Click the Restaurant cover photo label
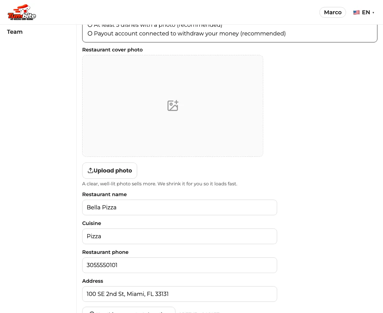The height and width of the screenshot is (313, 383). [x=112, y=50]
